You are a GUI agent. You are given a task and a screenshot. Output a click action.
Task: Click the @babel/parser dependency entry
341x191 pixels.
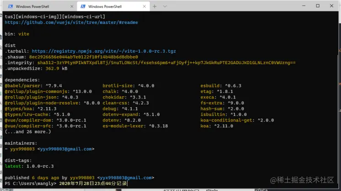tap(33, 86)
